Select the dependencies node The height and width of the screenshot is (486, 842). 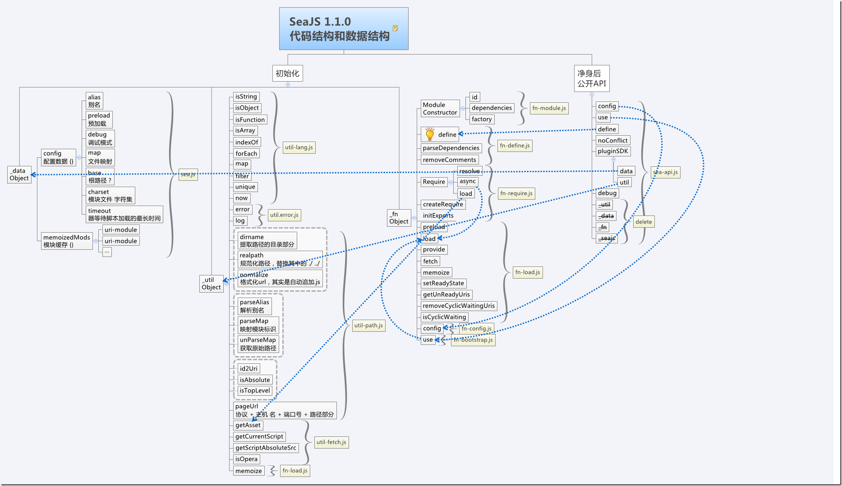492,108
